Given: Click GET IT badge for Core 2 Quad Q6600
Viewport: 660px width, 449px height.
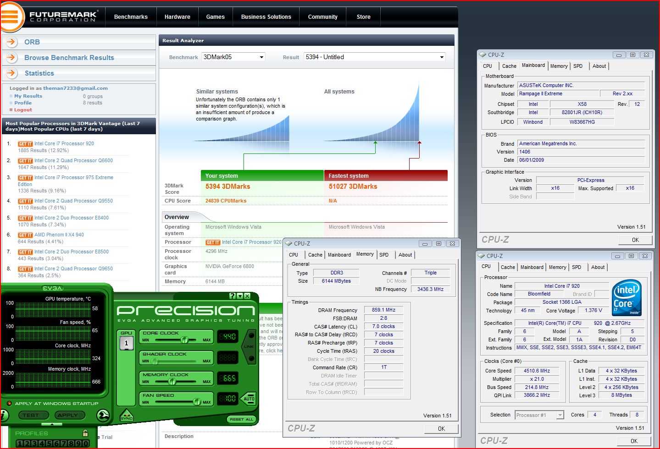Looking at the screenshot, I should (25, 161).
